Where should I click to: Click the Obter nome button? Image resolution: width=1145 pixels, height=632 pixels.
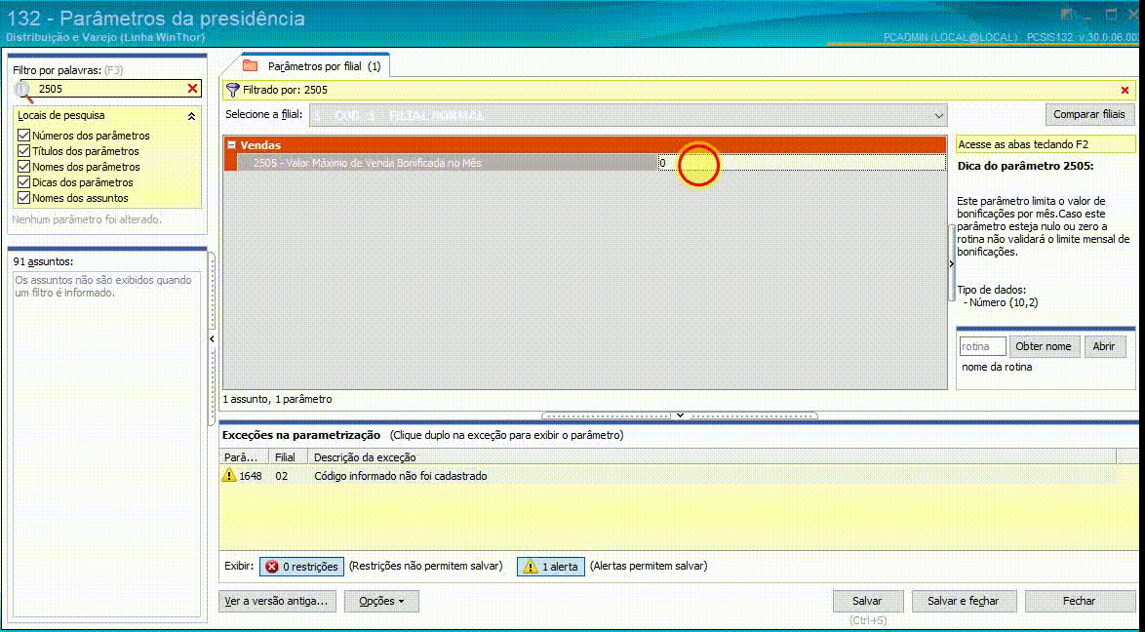click(x=1044, y=346)
